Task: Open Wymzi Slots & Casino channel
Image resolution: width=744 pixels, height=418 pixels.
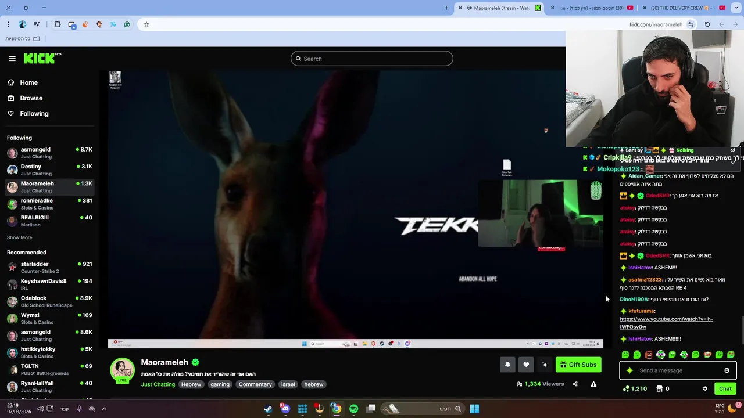Action: (x=49, y=318)
